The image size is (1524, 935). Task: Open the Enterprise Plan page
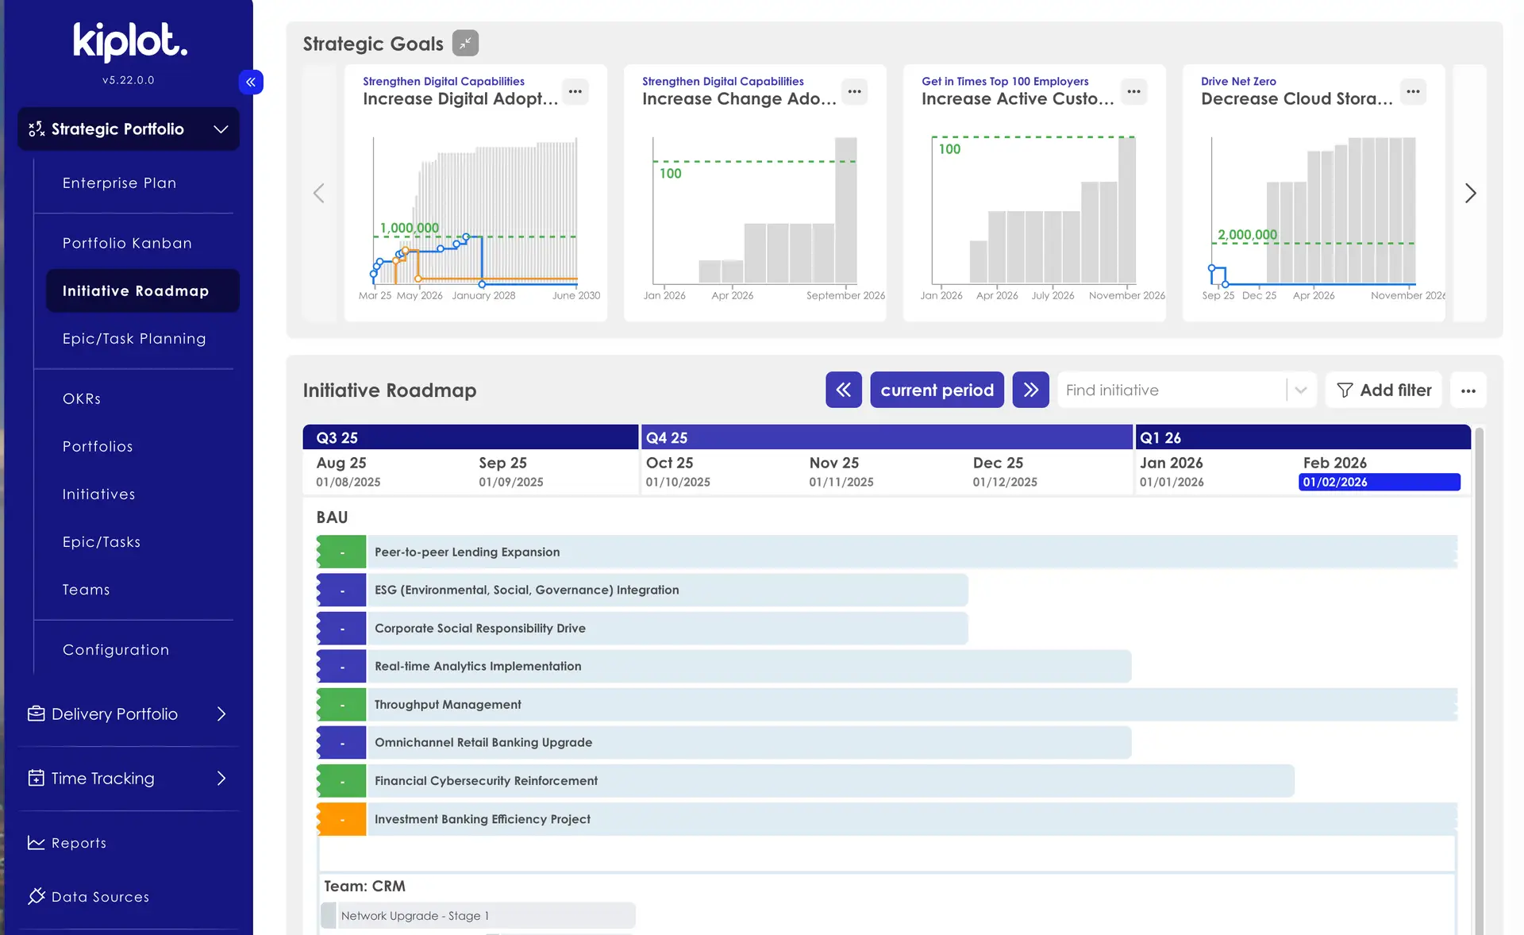119,183
